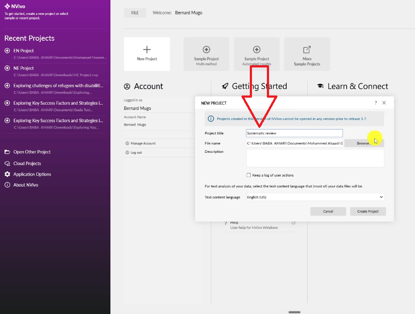Select Open Other Project
This screenshot has height=314, width=415.
[32, 152]
